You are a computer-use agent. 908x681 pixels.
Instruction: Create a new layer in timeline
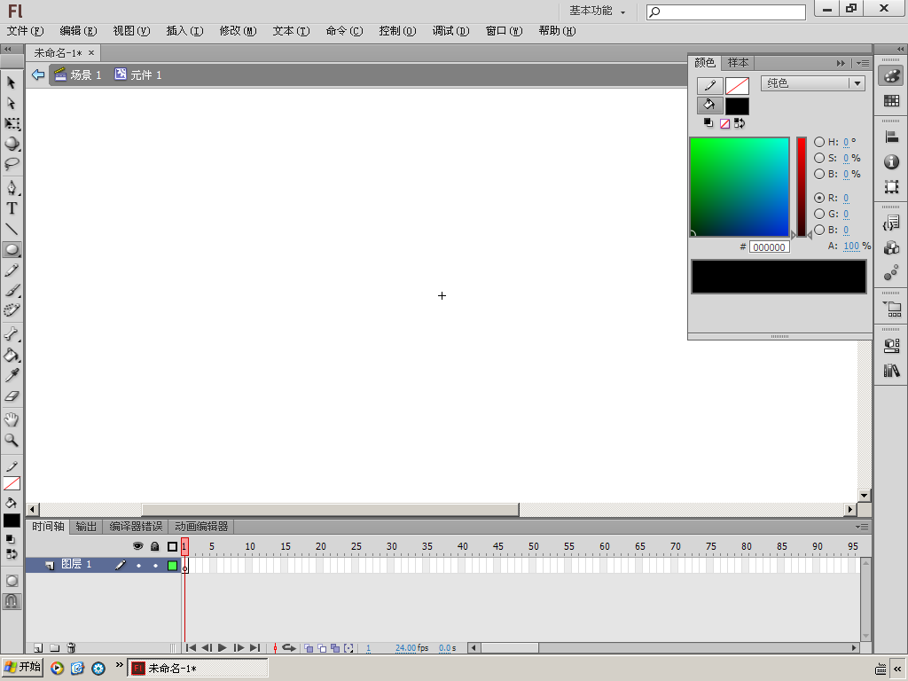coord(37,648)
